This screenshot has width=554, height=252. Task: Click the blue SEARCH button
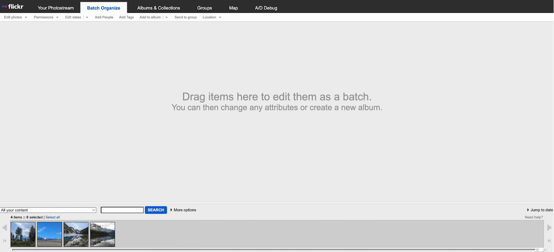(x=156, y=210)
